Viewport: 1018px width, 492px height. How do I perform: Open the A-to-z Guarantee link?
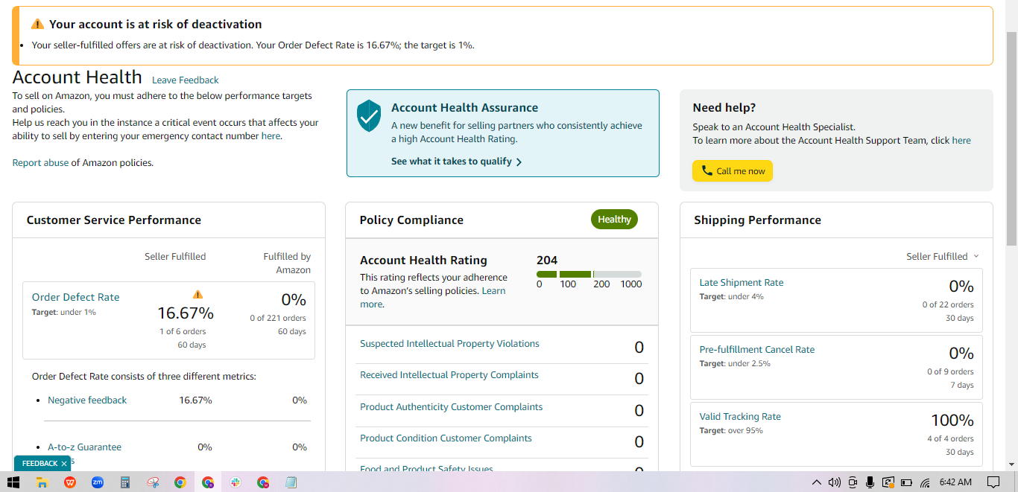point(84,447)
